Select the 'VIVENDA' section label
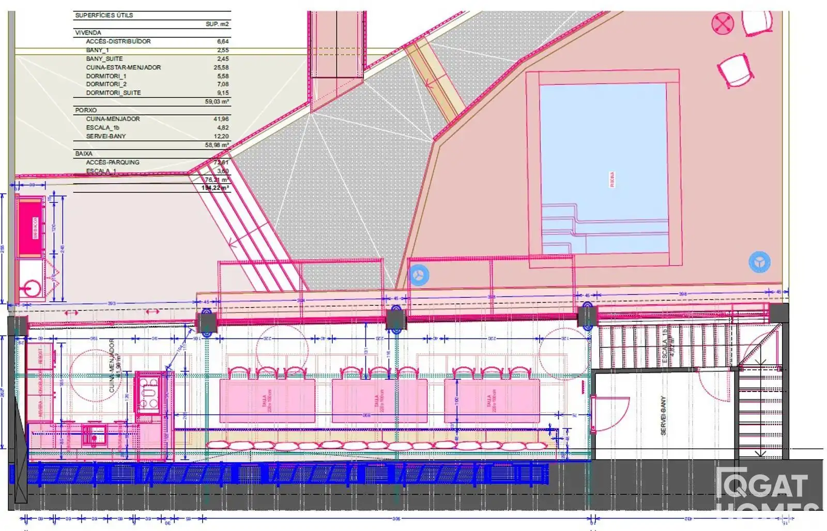827x531 pixels. pos(88,33)
